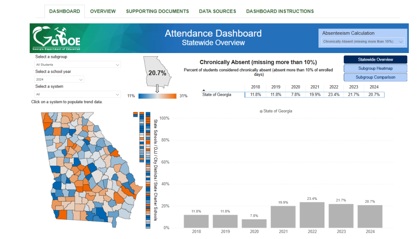Open the Subgroup Heatmap view
Image resolution: width=418 pixels, height=239 pixels.
pos(375,69)
